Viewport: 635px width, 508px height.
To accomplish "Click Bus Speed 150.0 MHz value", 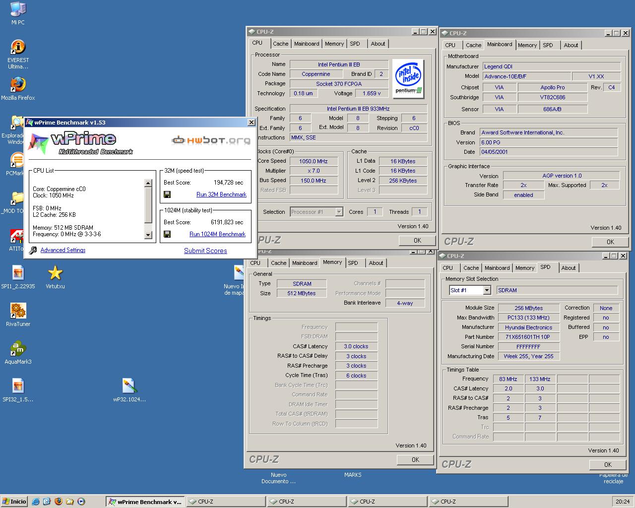I will (x=314, y=181).
